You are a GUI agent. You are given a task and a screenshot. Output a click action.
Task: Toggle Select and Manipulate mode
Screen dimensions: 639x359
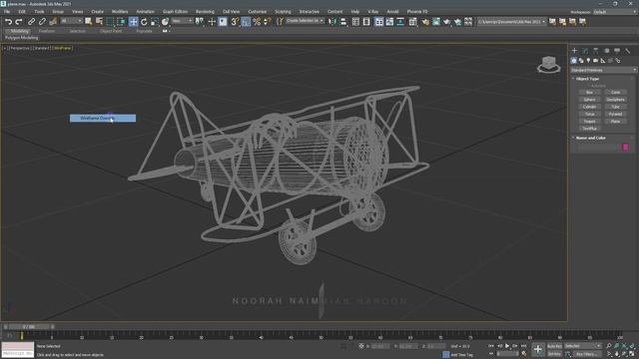coord(212,22)
